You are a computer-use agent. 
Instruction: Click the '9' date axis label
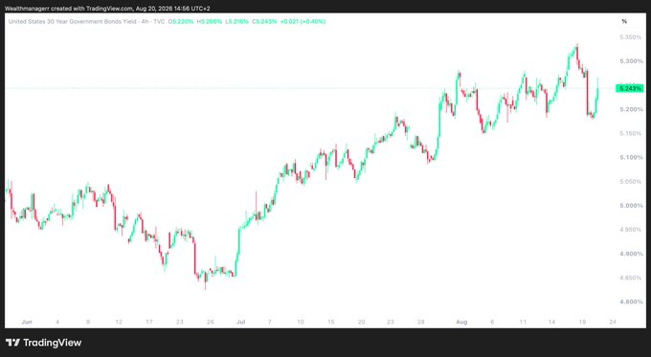pos(88,322)
